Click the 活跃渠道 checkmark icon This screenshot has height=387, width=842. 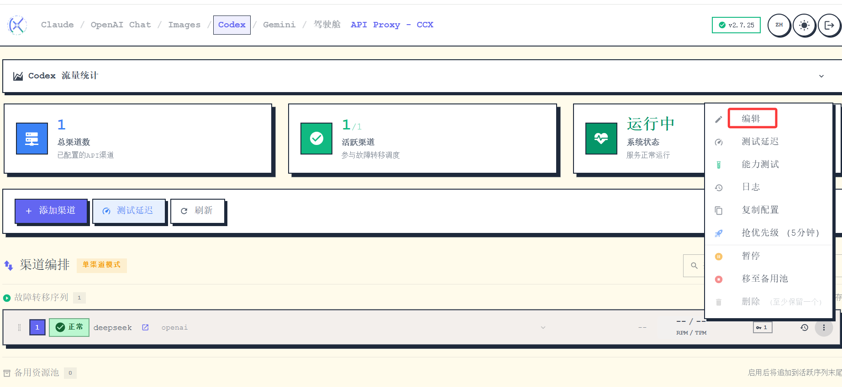[x=316, y=139]
